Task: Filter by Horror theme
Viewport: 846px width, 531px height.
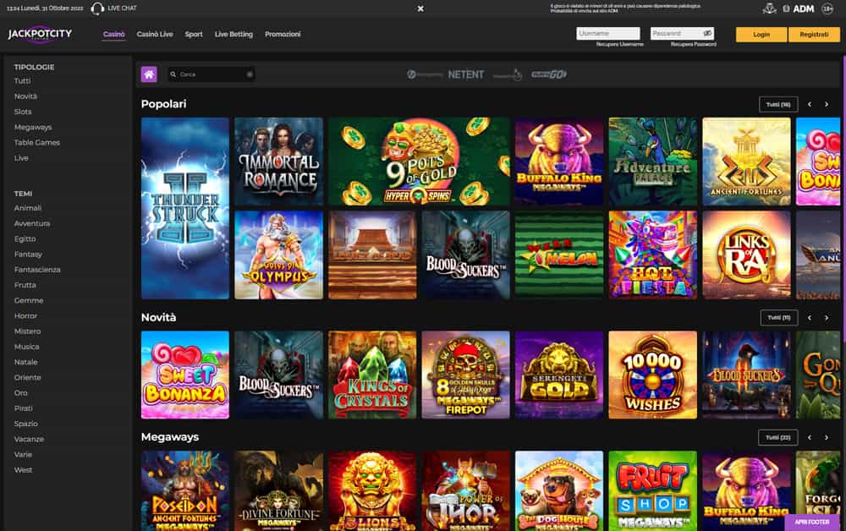Action: pyautogui.click(x=25, y=316)
